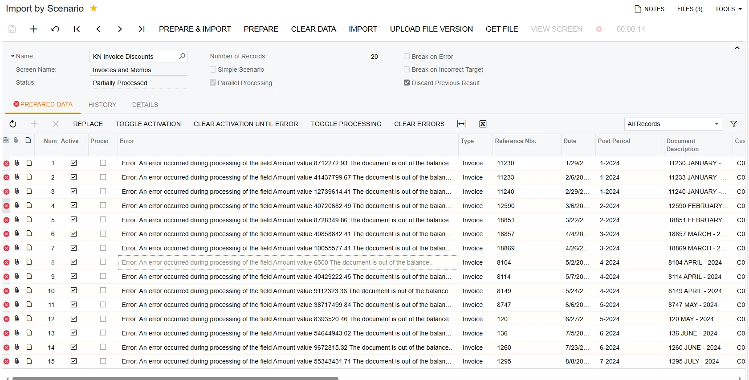
Task: Open FILES (3) attachments
Action: (x=690, y=9)
